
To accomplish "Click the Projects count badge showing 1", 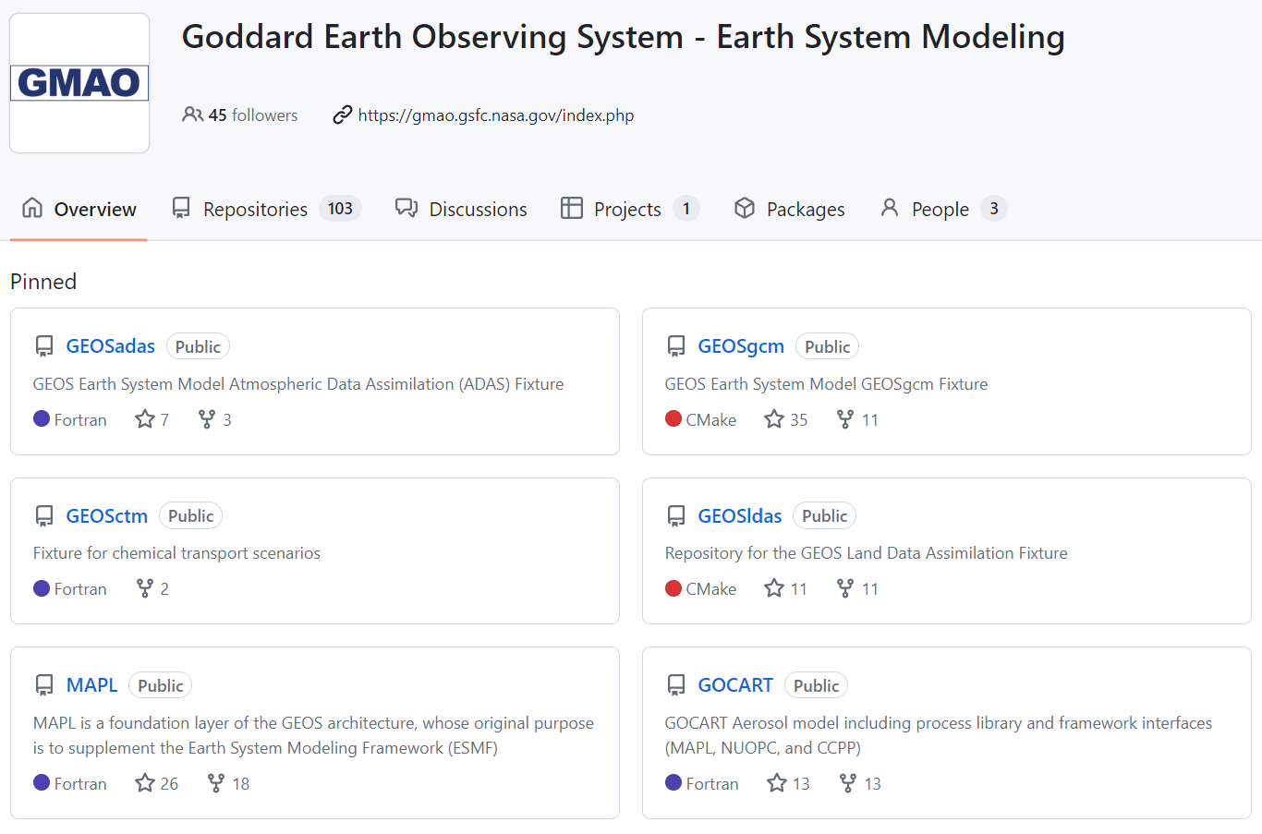I will (686, 209).
